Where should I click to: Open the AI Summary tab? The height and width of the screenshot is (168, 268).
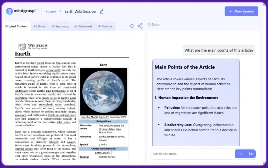tap(60, 26)
